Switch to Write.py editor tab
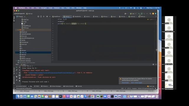 click(105, 16)
